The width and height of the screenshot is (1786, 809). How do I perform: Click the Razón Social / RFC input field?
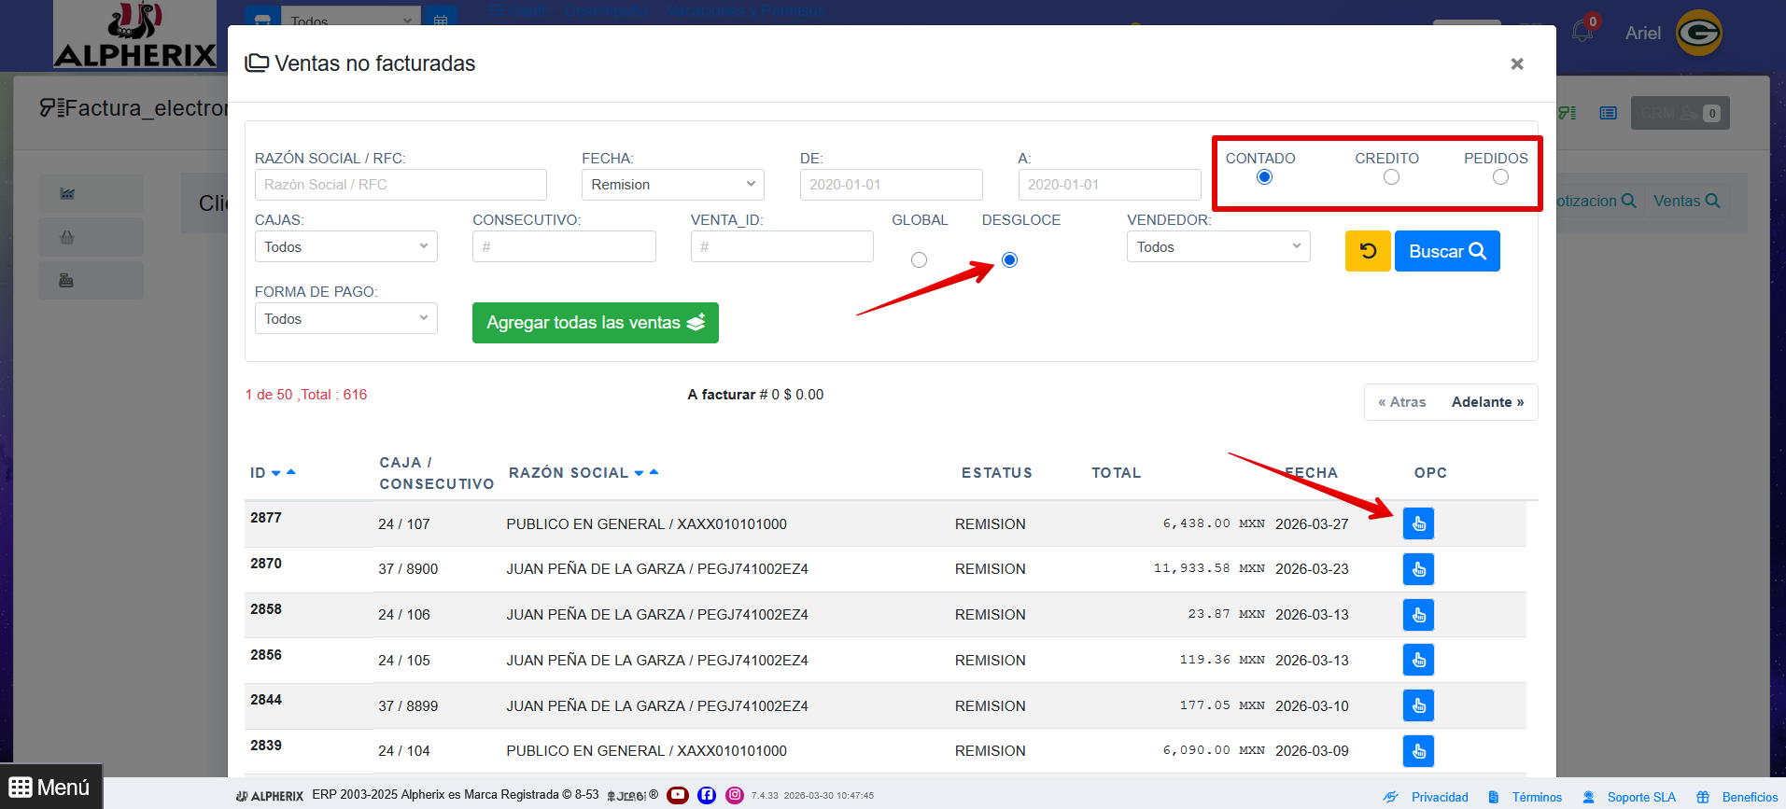[x=401, y=185]
